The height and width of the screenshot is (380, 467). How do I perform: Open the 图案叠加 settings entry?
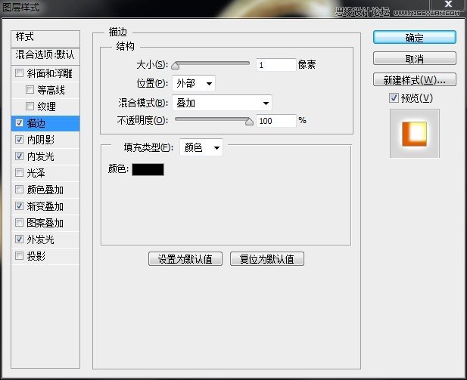[45, 223]
